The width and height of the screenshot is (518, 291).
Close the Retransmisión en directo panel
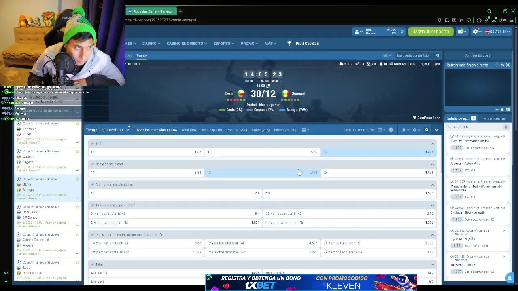pos(508,65)
